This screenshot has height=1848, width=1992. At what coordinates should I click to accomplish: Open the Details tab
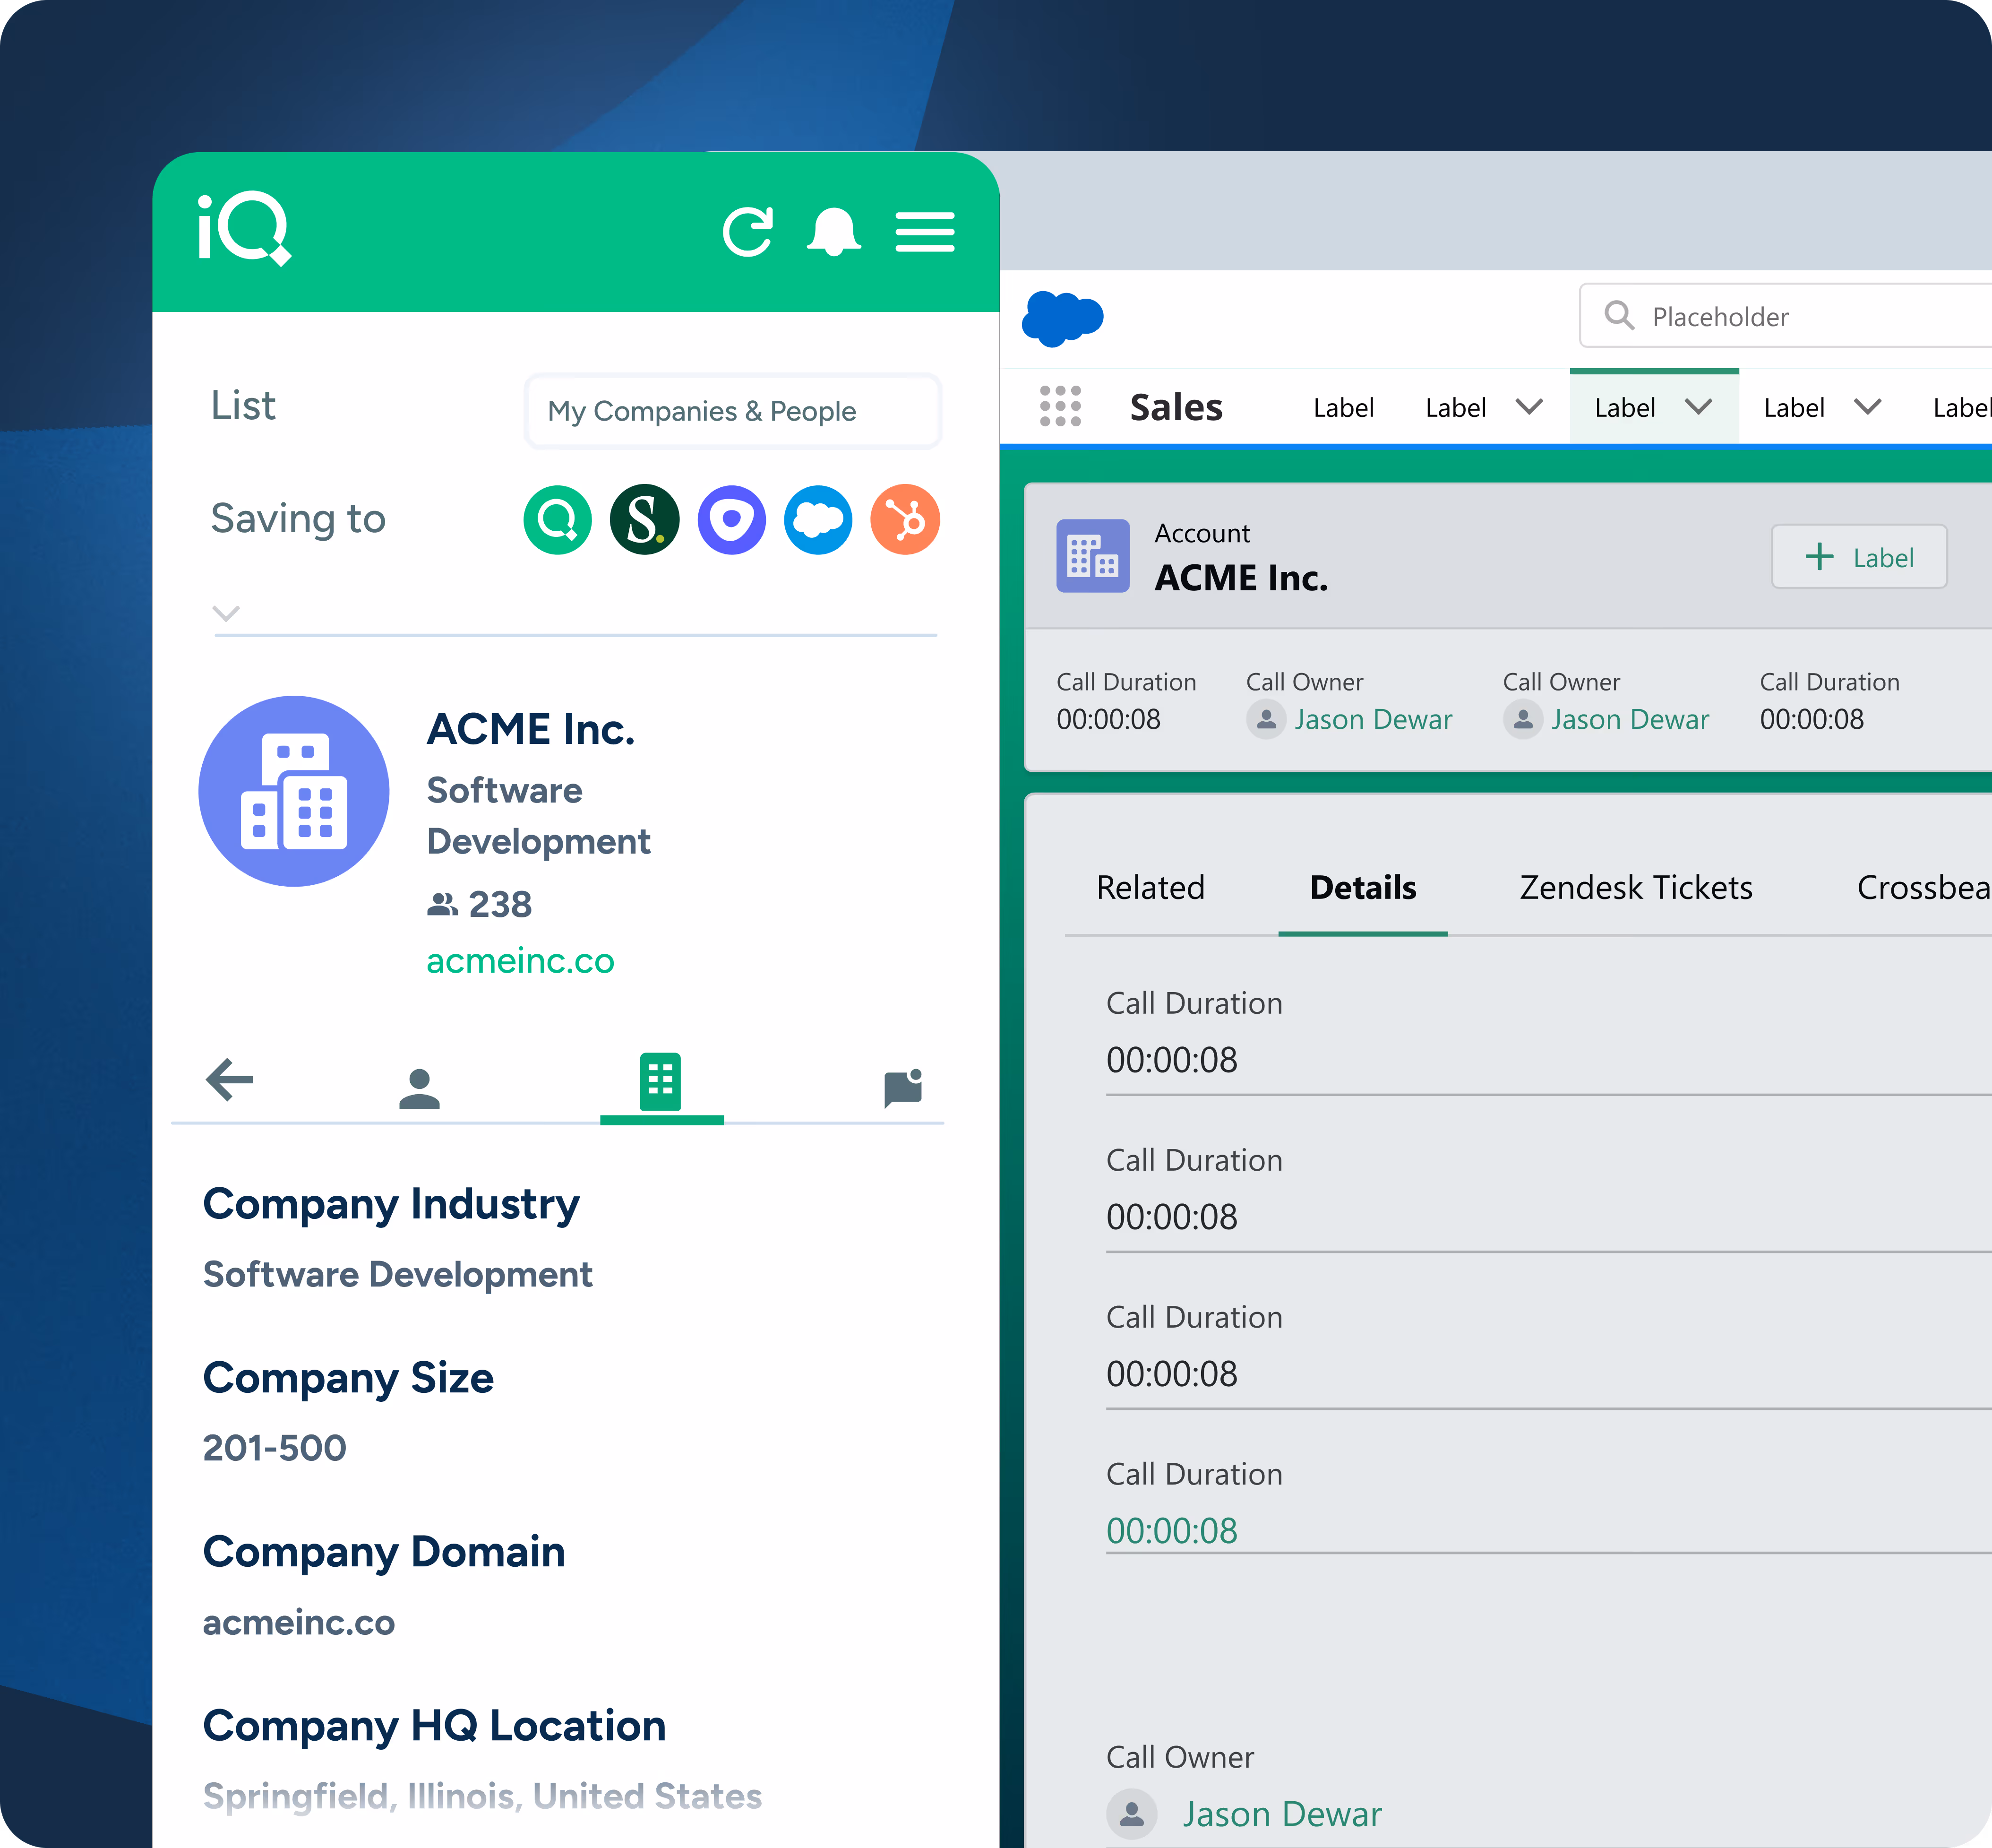(x=1363, y=888)
